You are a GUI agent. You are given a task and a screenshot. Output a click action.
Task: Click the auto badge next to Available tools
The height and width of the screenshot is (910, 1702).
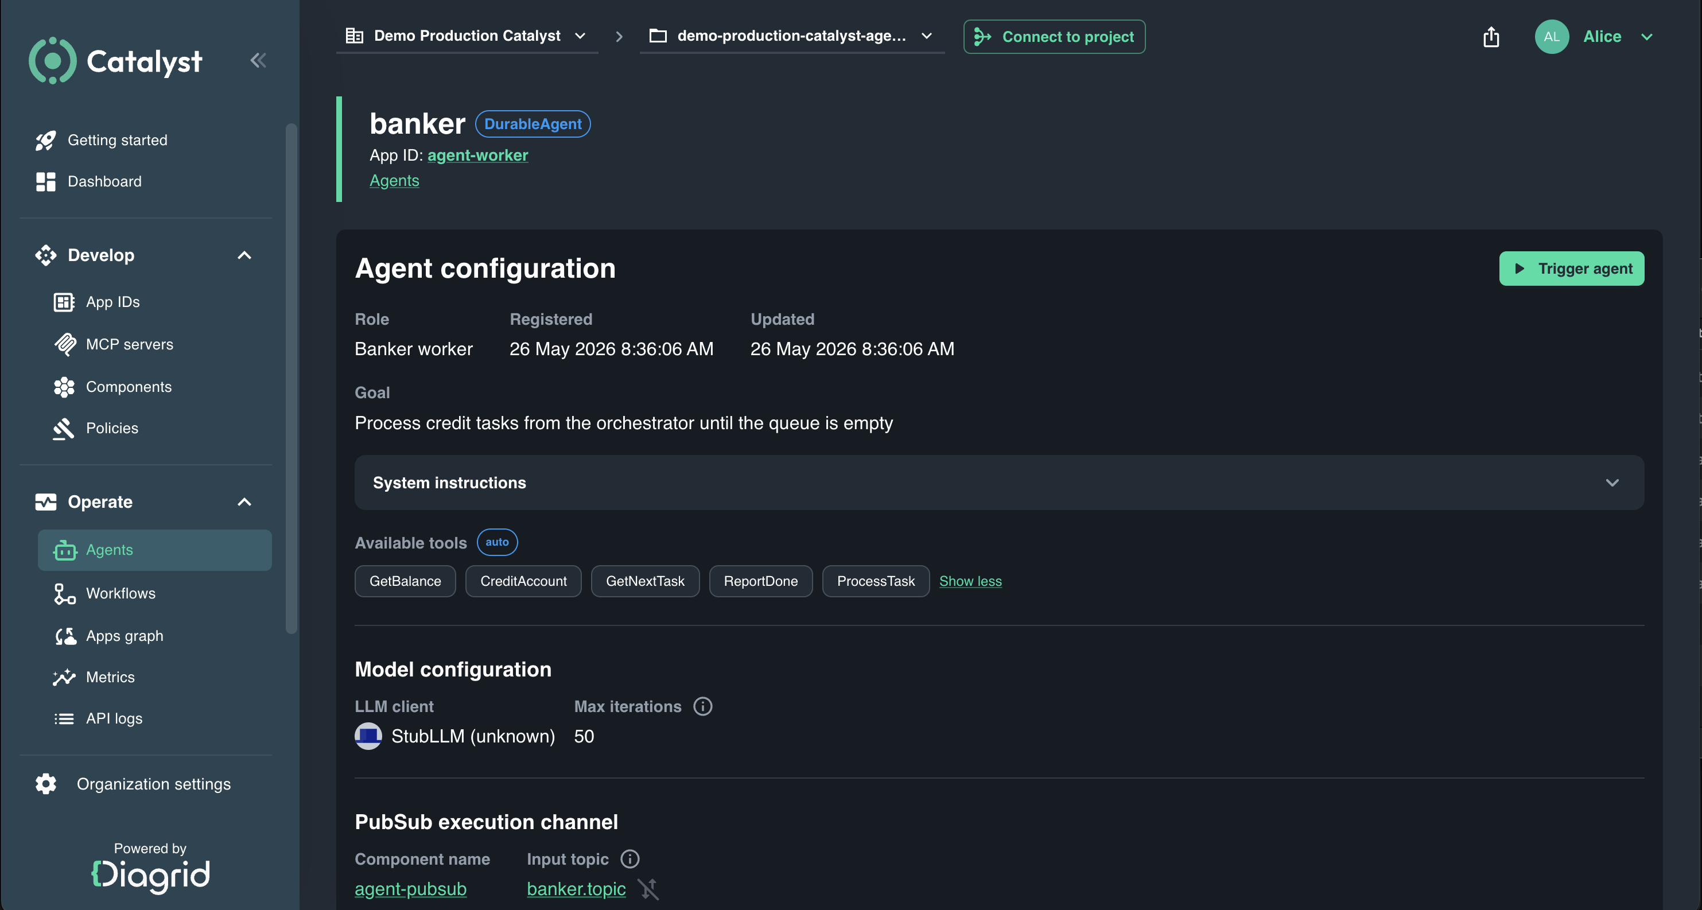tap(497, 542)
